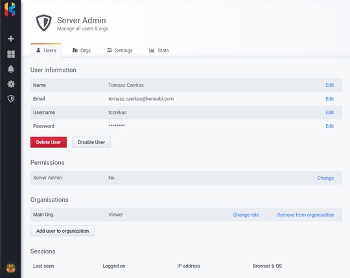This screenshot has height=278, width=350.
Task: Click the large Server Admin shield header icon
Action: coord(44,23)
